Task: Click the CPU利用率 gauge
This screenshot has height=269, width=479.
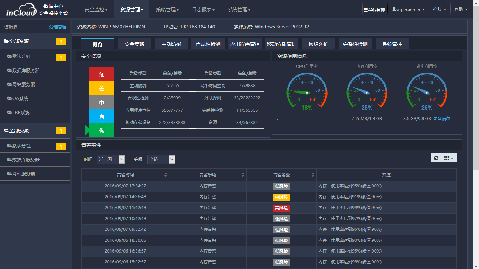Action: point(307,91)
